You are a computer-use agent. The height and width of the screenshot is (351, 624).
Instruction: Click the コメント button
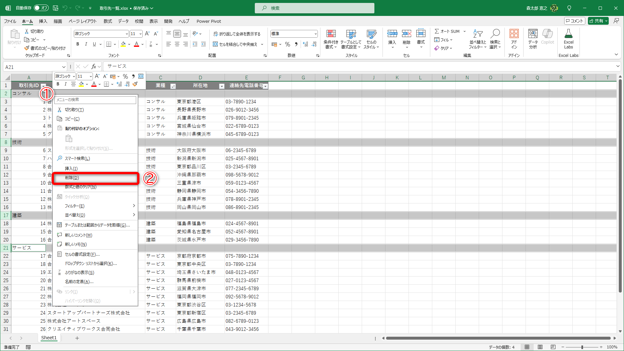tap(575, 21)
